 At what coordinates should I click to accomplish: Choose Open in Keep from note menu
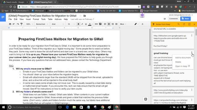pyautogui.click(x=183, y=66)
